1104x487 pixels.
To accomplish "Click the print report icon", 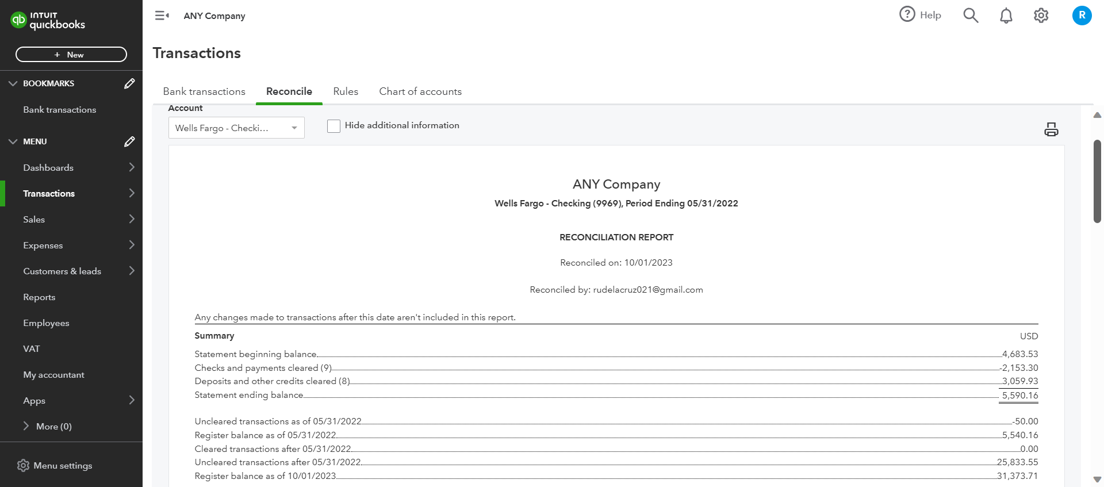I will click(1051, 129).
